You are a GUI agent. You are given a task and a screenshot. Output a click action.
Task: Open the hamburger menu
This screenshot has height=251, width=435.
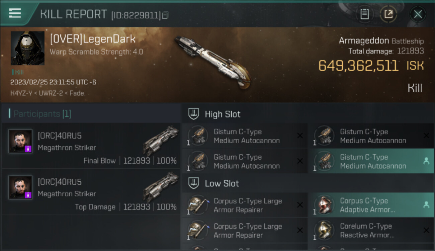pyautogui.click(x=15, y=13)
